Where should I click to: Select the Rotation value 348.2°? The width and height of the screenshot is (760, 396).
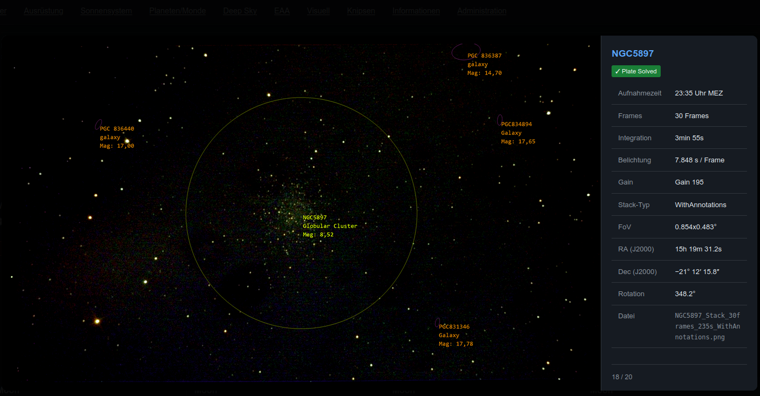[x=685, y=294]
